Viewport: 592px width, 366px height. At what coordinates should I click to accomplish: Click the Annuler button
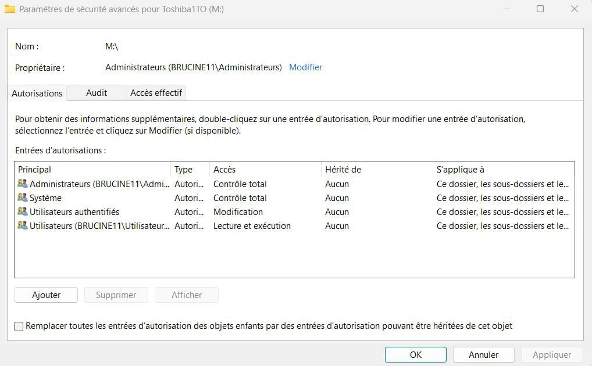(484, 355)
